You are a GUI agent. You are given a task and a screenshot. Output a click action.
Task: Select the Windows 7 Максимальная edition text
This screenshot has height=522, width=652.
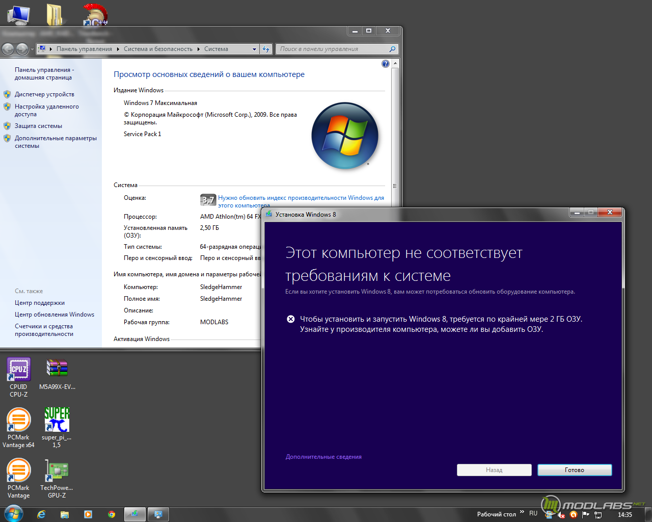[x=160, y=103]
